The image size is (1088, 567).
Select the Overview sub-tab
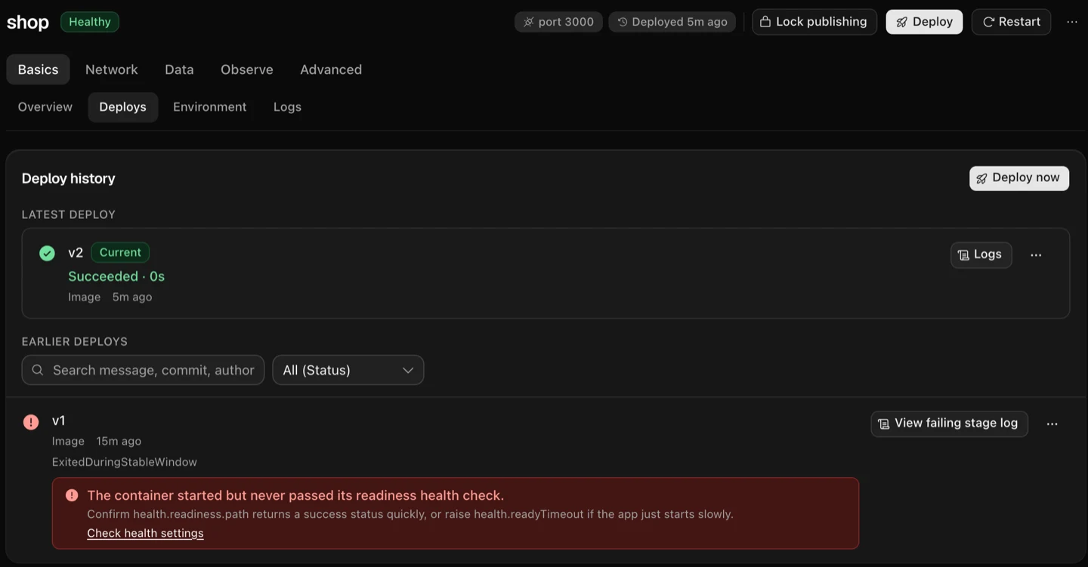[x=45, y=107]
